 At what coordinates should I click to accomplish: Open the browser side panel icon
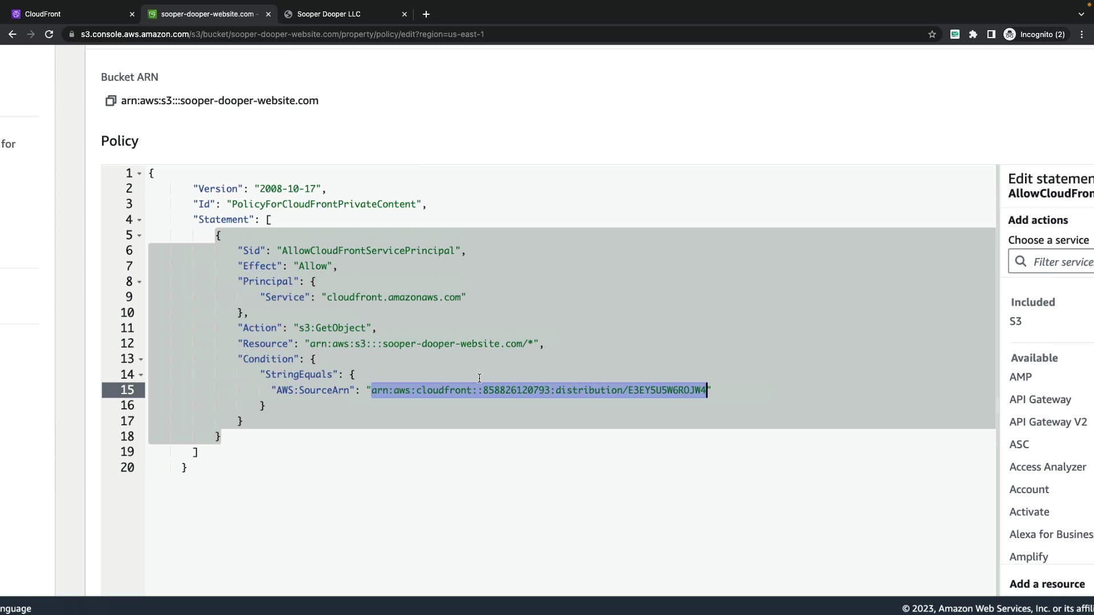pos(991,34)
